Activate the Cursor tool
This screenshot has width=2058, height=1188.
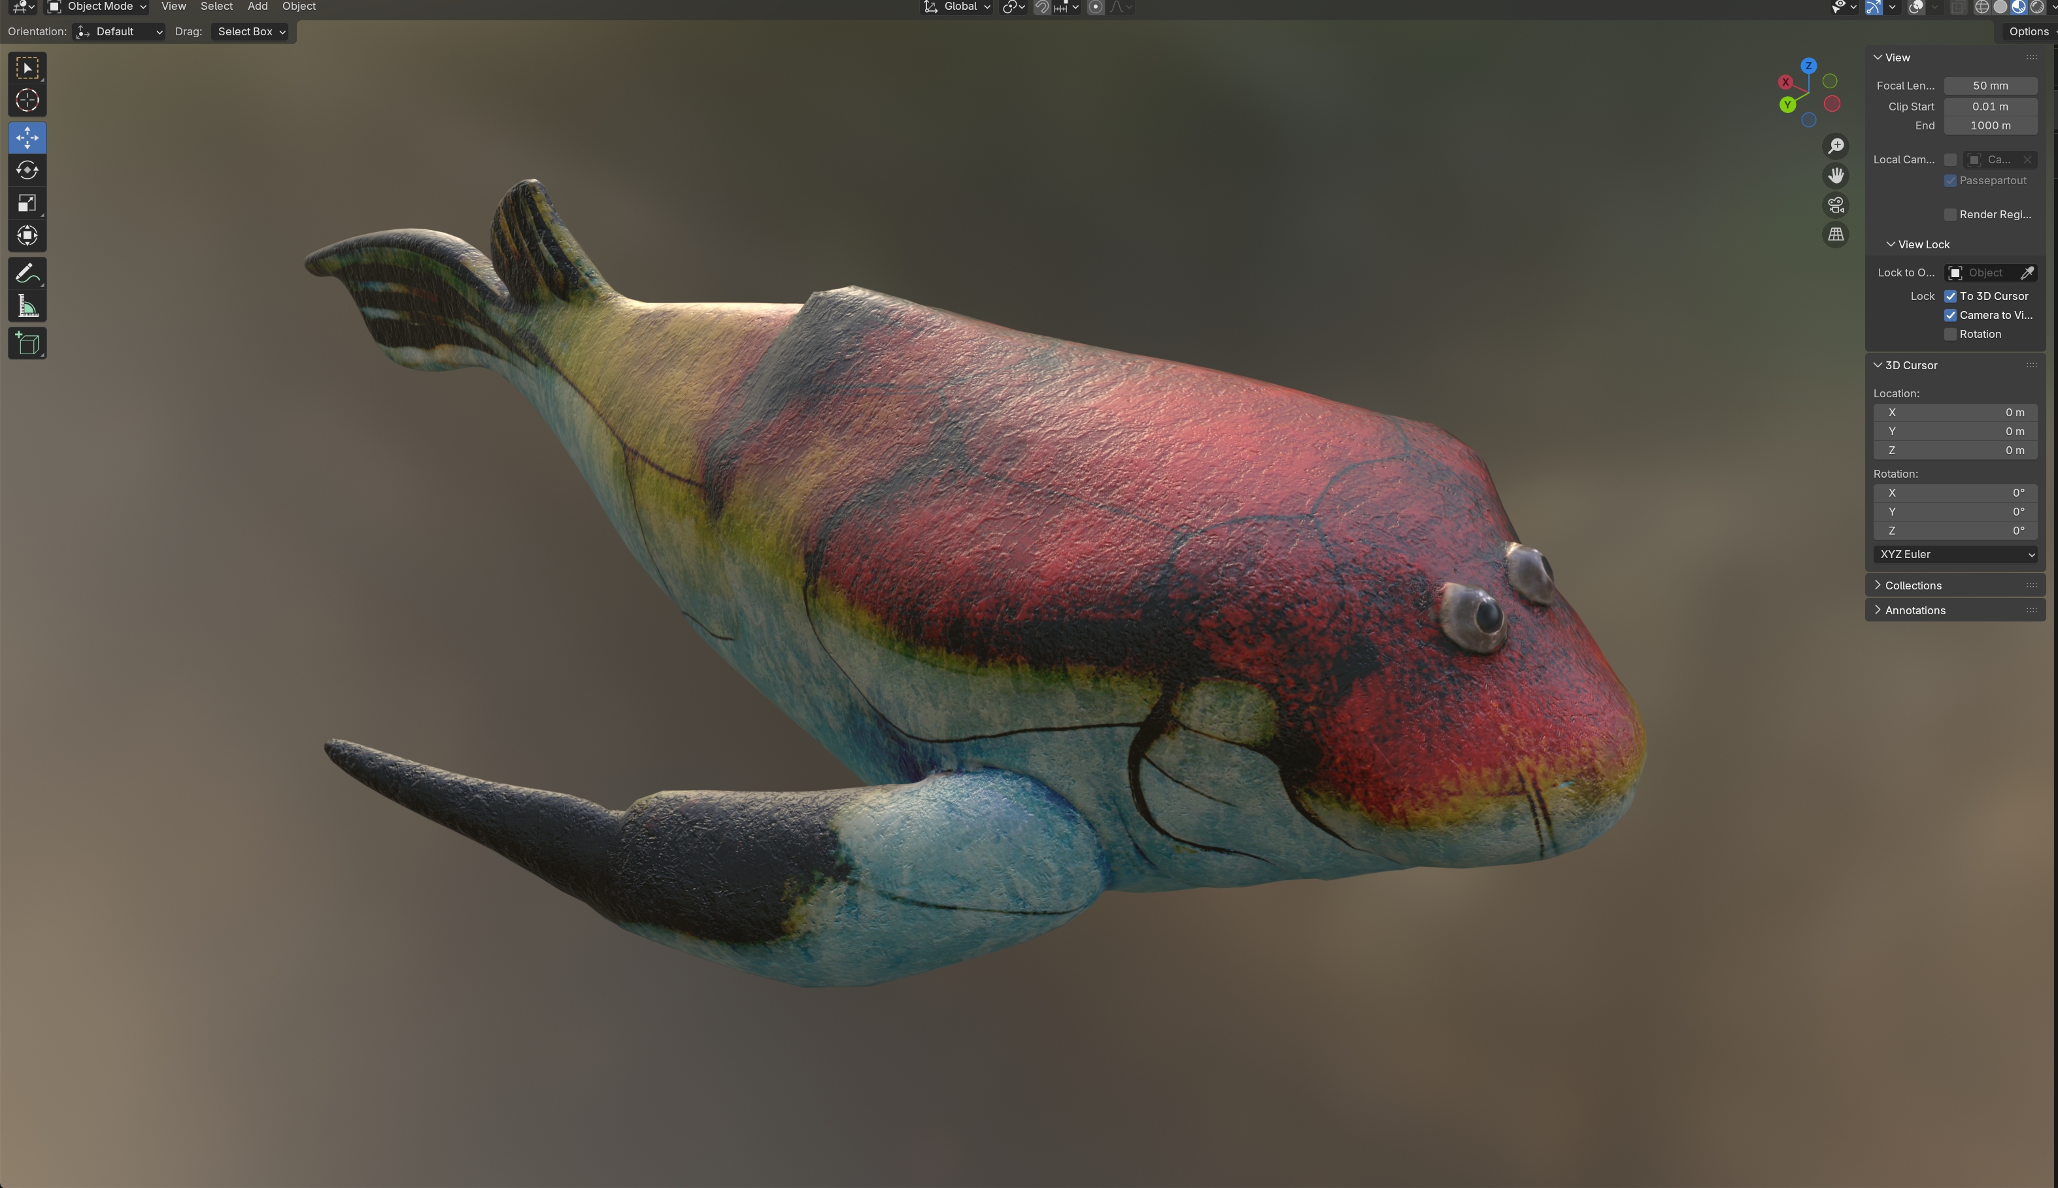[x=27, y=101]
